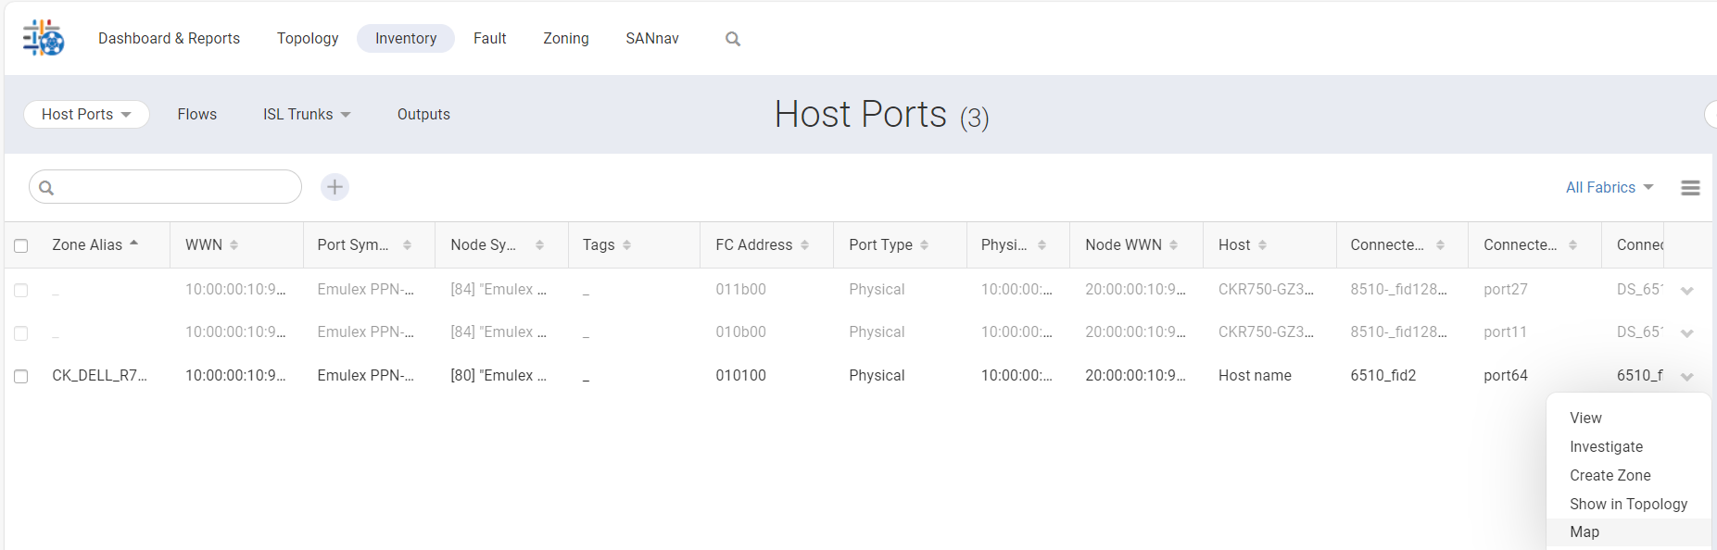Toggle the select-all rows checkbox

tap(21, 246)
